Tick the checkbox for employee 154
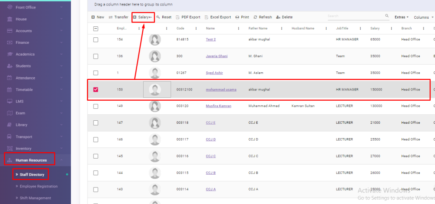The image size is (435, 204). [x=96, y=40]
